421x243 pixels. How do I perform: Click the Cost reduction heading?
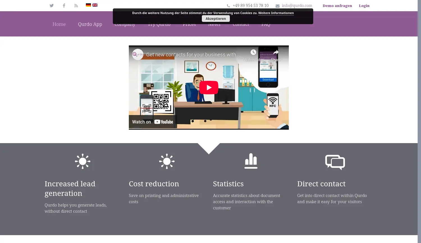(154, 184)
